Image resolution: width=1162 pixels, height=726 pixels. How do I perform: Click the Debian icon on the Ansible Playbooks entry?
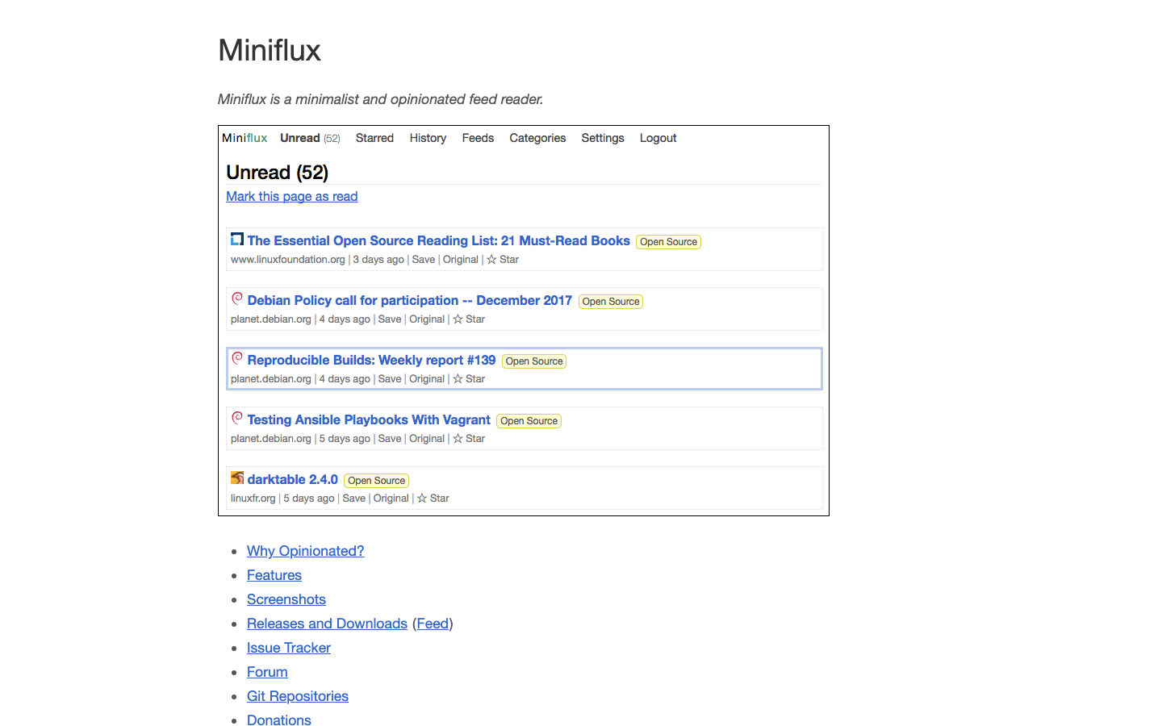click(237, 417)
